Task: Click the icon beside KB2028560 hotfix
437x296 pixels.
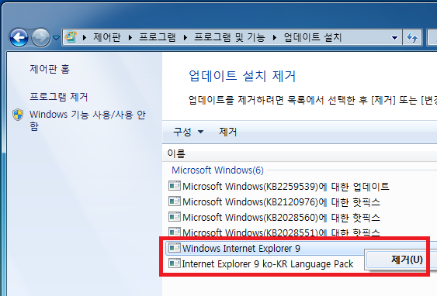Action: pos(175,217)
